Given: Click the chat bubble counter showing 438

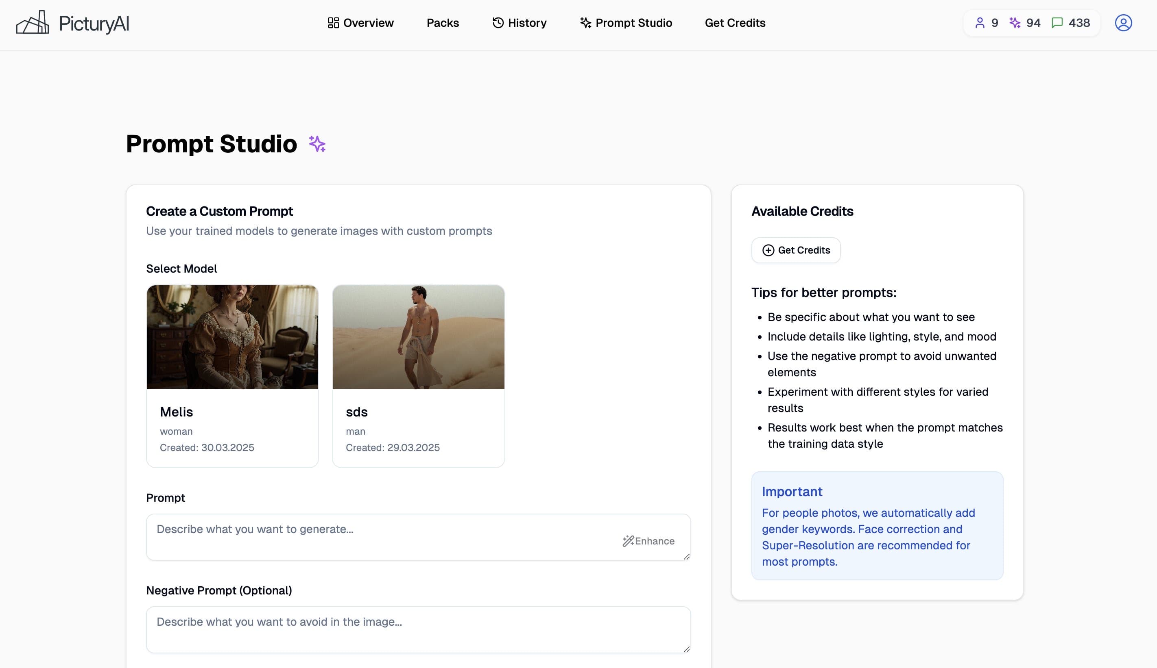Looking at the screenshot, I should pyautogui.click(x=1071, y=23).
